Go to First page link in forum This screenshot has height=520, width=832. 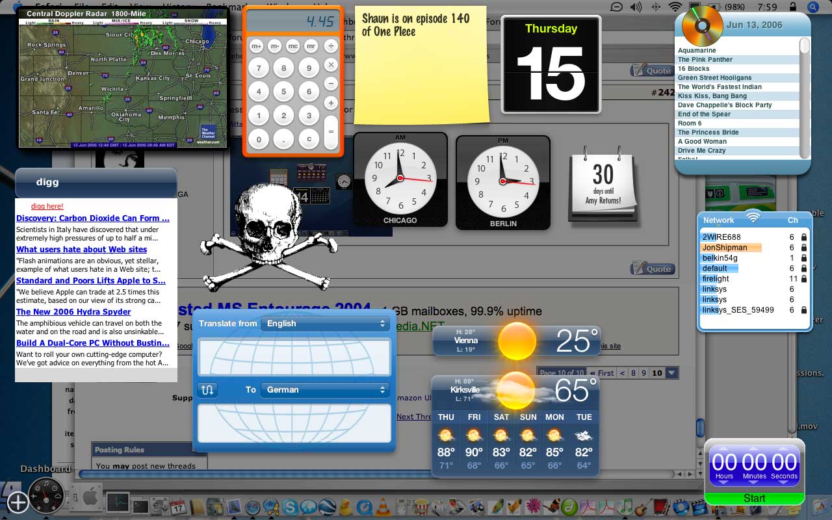[603, 373]
